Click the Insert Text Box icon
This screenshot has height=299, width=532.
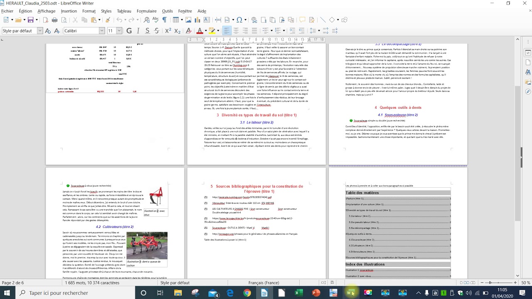[207, 20]
